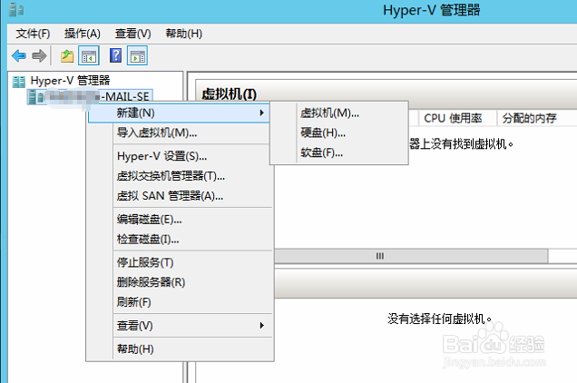577x383 pixels.
Task: Click 删除服务器(R) in context menu
Action: click(x=181, y=282)
